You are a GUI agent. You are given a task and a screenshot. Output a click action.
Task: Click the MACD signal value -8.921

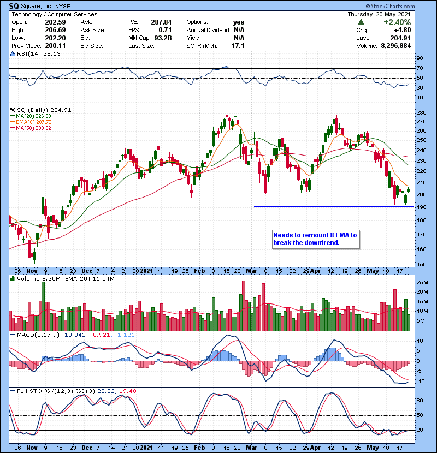click(100, 335)
